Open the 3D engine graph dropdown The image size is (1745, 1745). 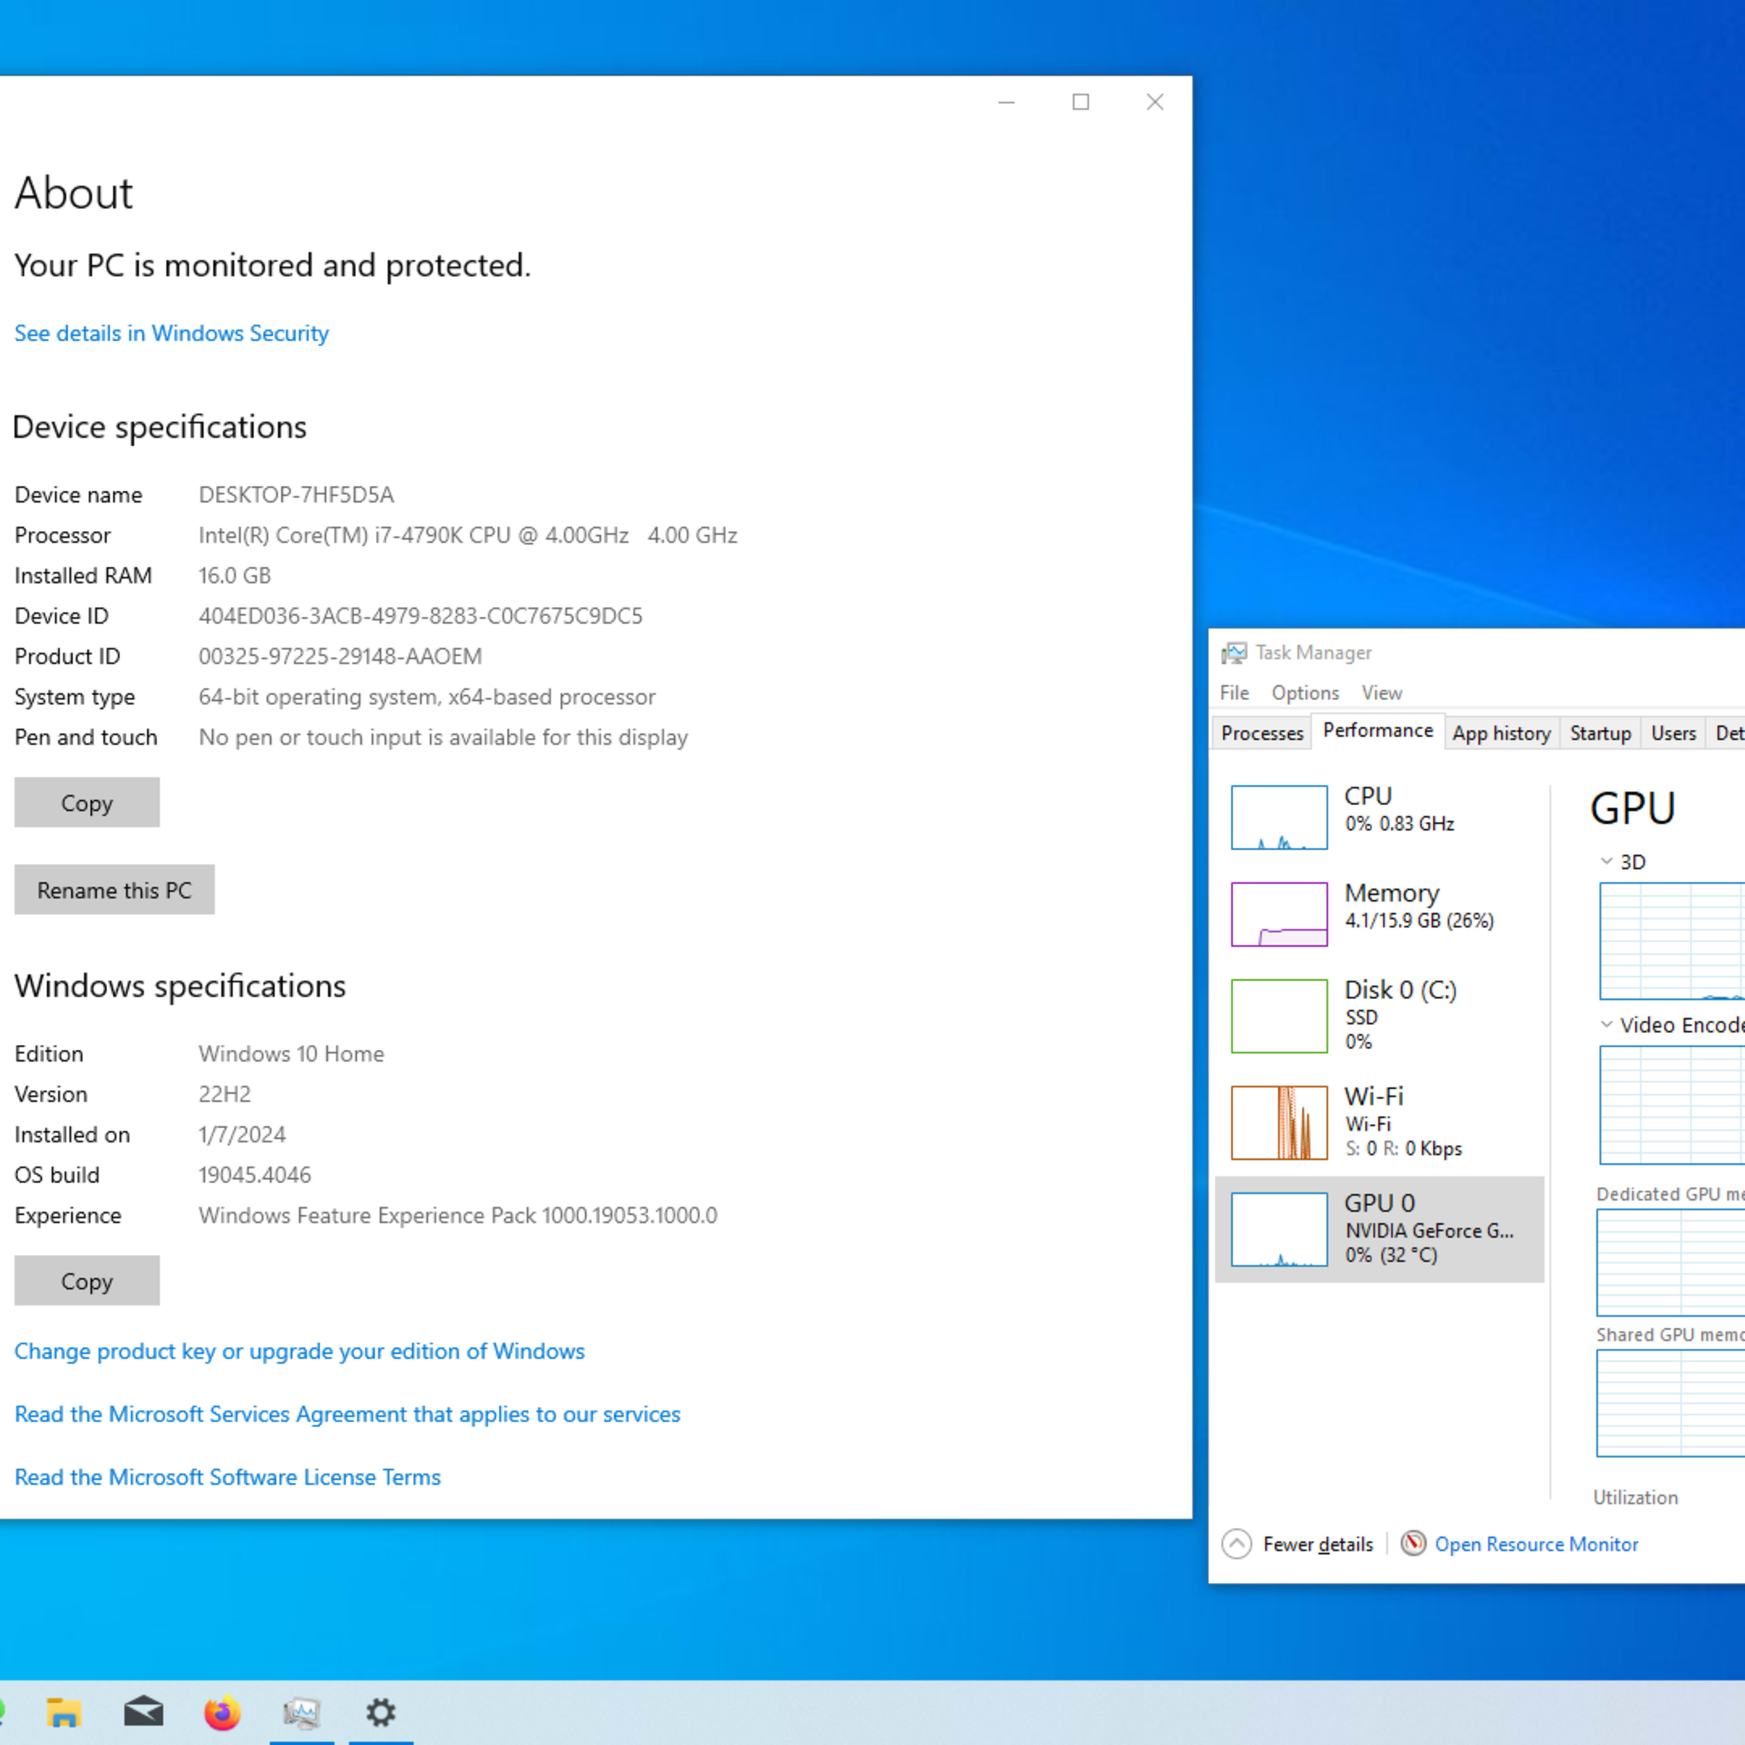tap(1606, 861)
